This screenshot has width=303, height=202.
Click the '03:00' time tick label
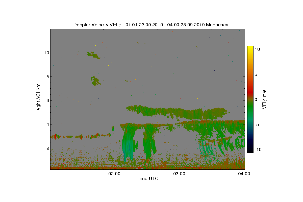(180, 174)
